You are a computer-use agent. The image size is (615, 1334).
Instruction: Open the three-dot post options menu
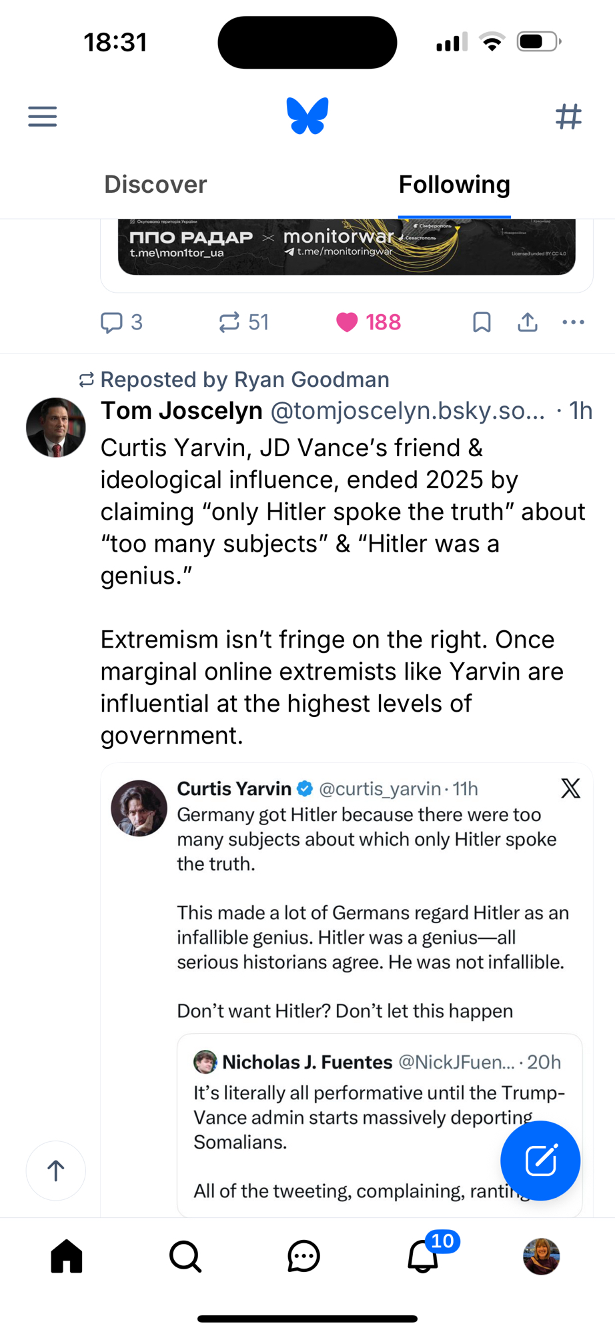pyautogui.click(x=573, y=322)
